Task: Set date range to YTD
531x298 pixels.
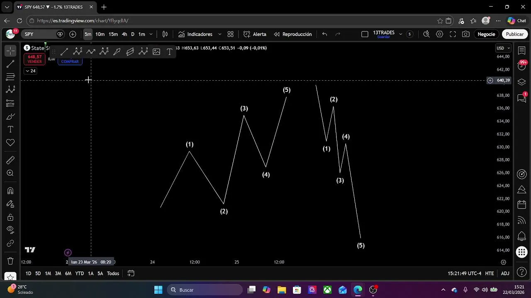Action: click(79, 274)
